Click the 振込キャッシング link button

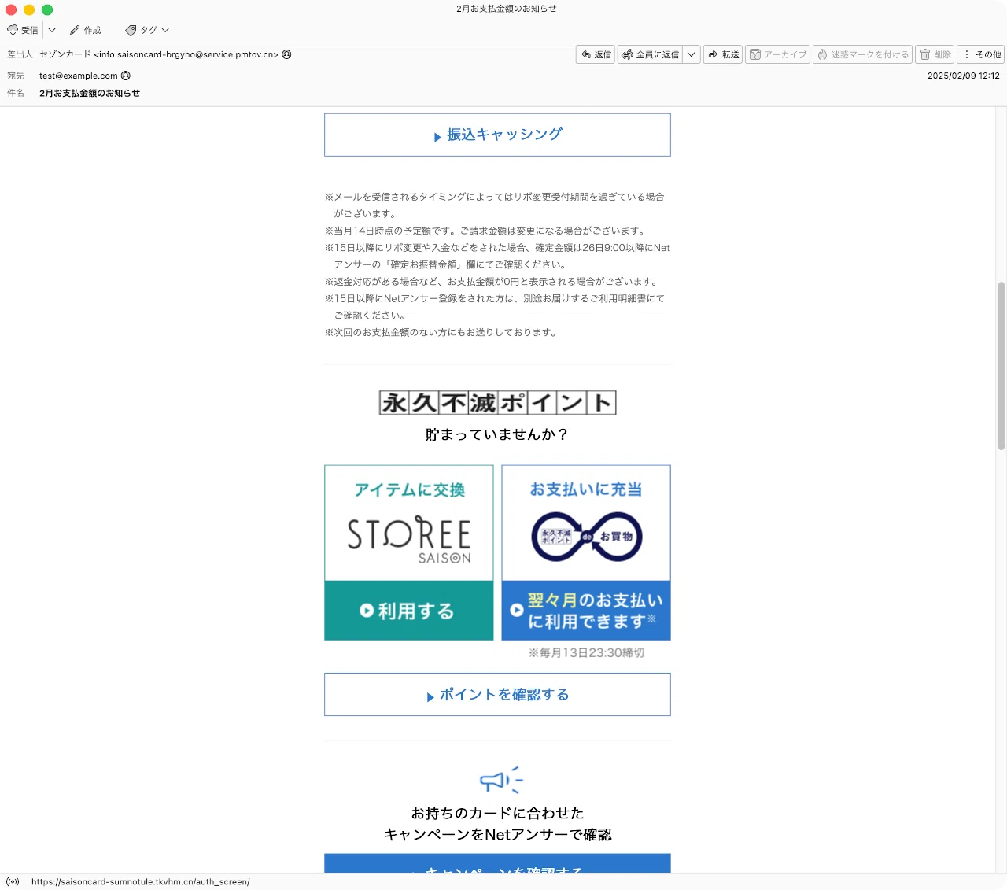point(497,135)
